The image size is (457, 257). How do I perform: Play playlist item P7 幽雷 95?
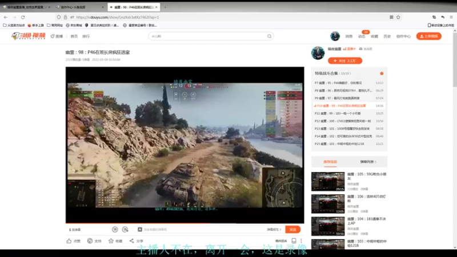349,83
